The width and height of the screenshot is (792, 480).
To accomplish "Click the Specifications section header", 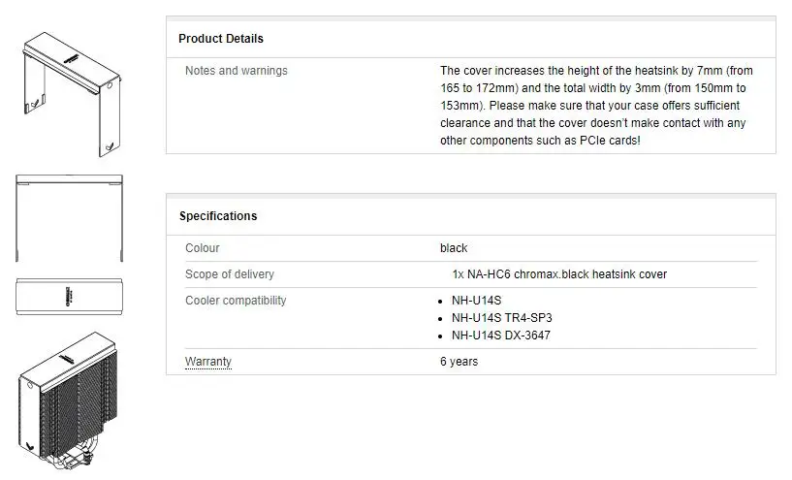I will [218, 216].
